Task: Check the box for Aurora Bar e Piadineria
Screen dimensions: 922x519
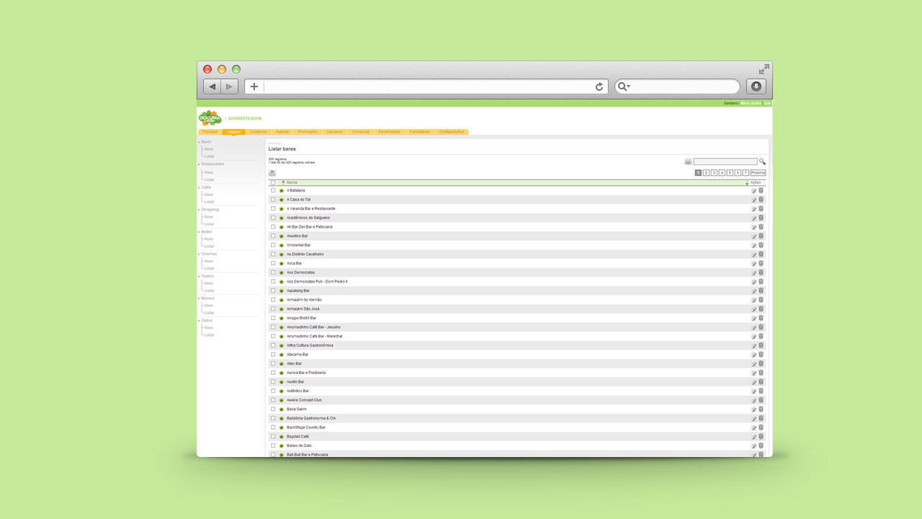Action: pyautogui.click(x=273, y=373)
